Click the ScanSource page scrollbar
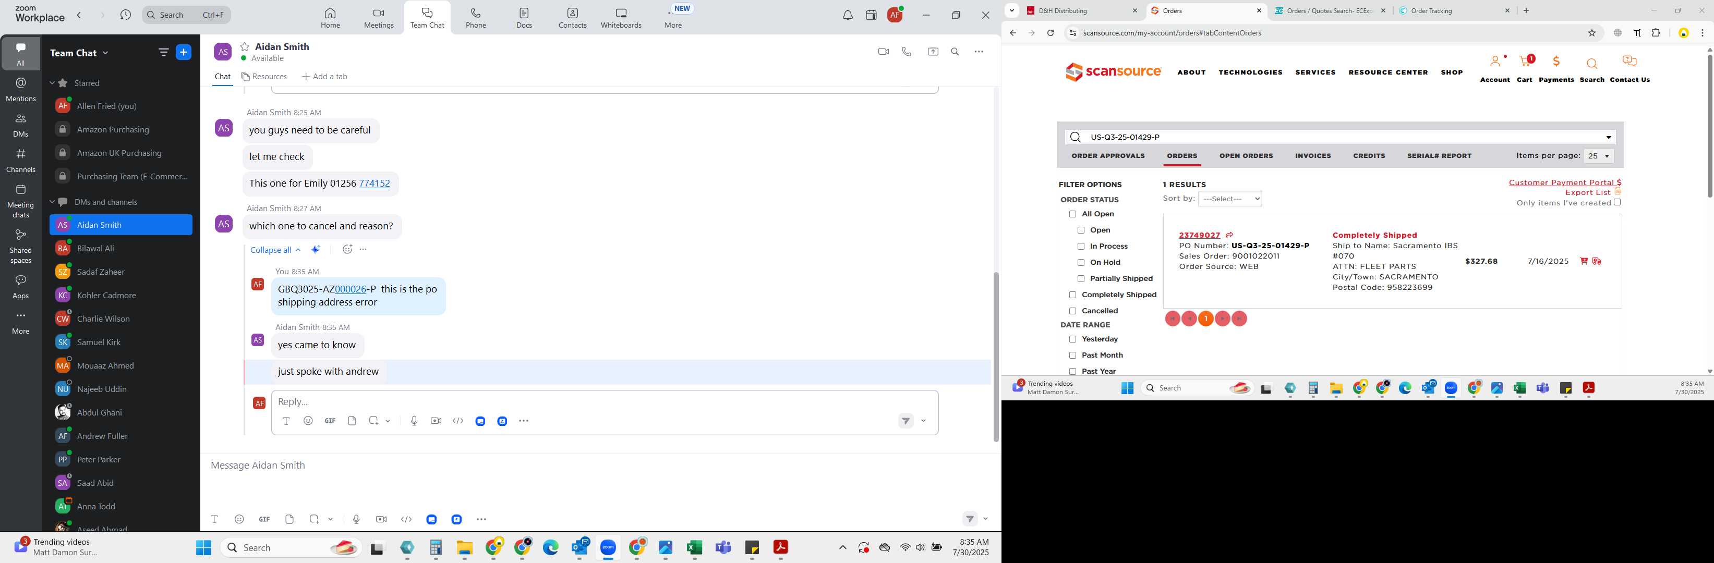The height and width of the screenshot is (563, 1714). [1709, 126]
